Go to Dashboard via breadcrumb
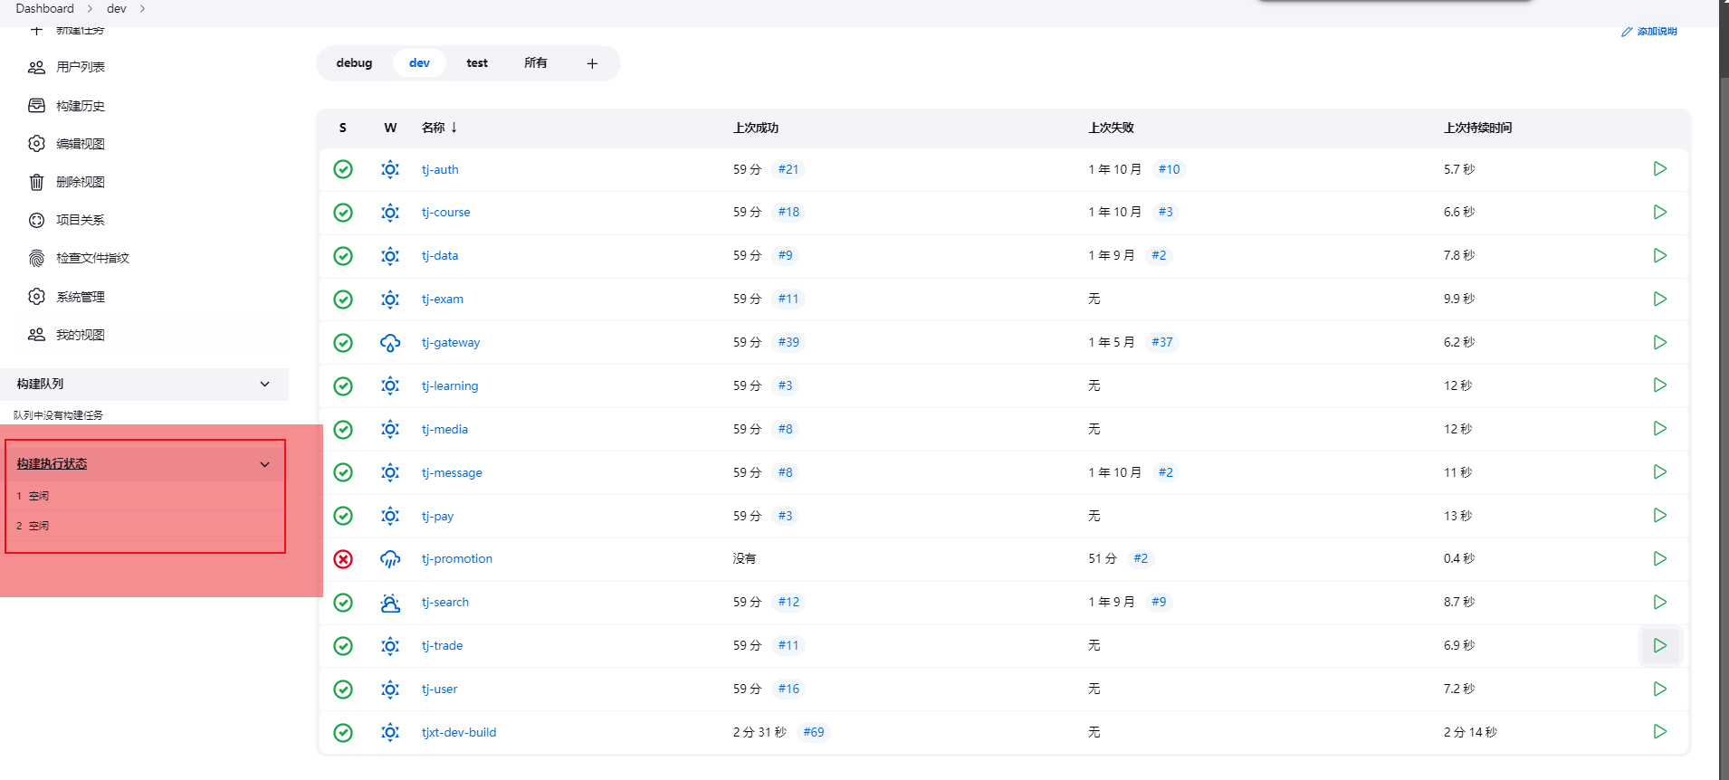Viewport: 1729px width, 780px height. pos(44,9)
